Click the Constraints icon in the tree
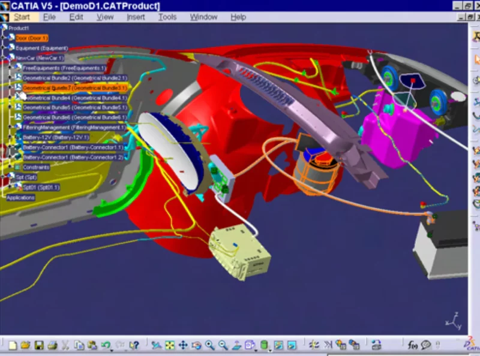480x356 pixels. pyautogui.click(x=18, y=167)
